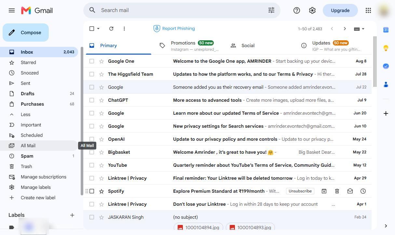Viewport: 395px width, 235px height.
Task: Click the Gmail logo
Action: pyautogui.click(x=37, y=10)
